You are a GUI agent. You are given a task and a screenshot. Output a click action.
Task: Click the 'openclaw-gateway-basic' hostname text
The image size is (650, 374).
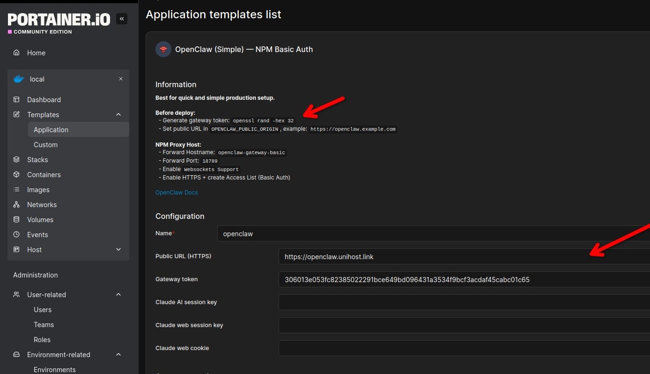251,152
